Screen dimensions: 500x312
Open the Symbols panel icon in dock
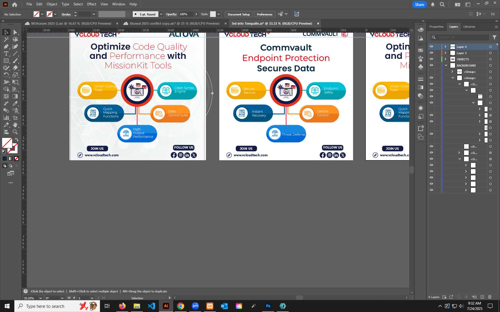tap(421, 67)
